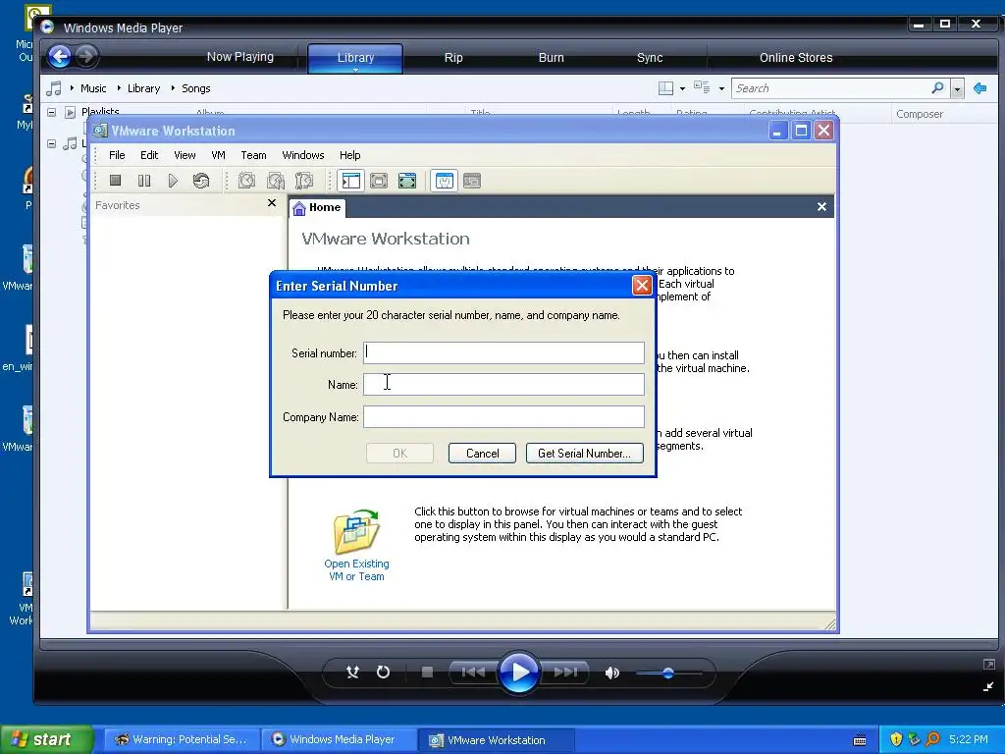This screenshot has width=1005, height=754.
Task: Open the Team menu
Action: click(x=254, y=155)
